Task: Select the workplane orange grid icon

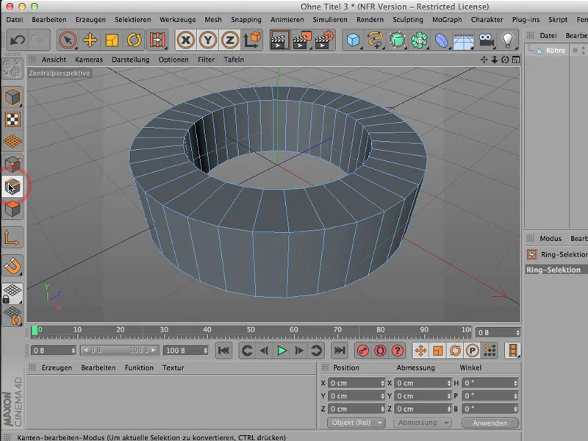Action: [12, 142]
